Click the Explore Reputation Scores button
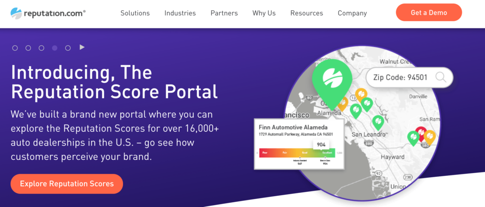Image resolution: width=485 pixels, height=207 pixels. tap(67, 184)
